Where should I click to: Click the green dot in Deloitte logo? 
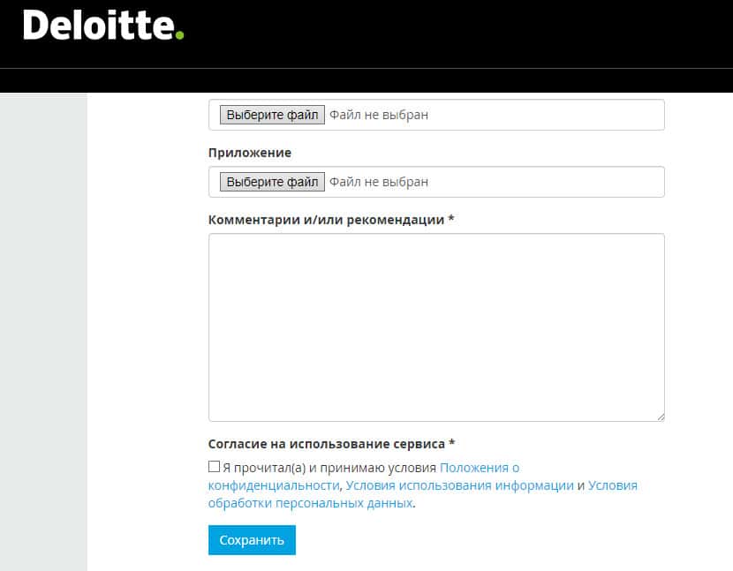coord(180,35)
